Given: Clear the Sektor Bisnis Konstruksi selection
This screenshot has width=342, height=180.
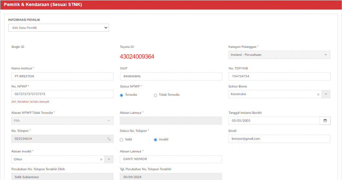Looking at the screenshot, I should pyautogui.click(x=318, y=94).
